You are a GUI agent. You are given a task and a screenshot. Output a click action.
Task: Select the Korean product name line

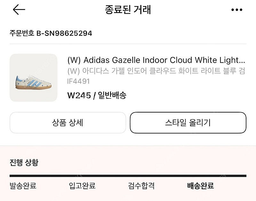click(x=156, y=71)
